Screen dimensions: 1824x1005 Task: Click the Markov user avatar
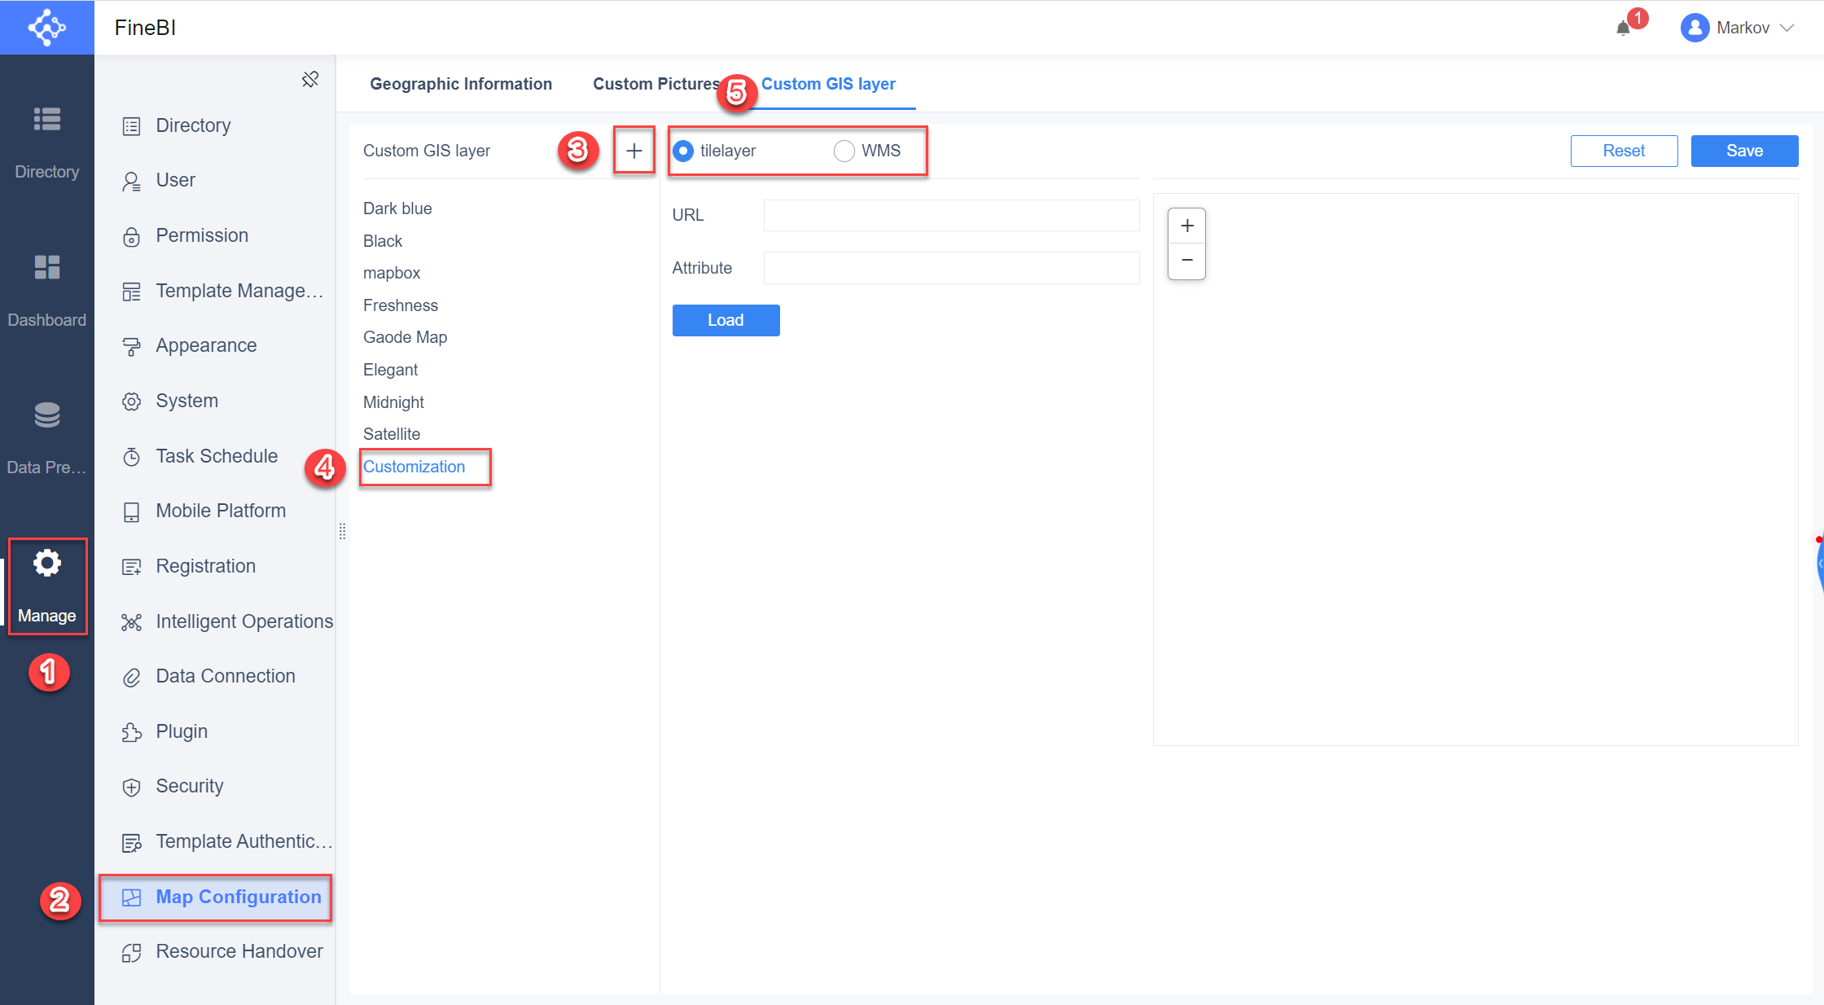pyautogui.click(x=1695, y=28)
